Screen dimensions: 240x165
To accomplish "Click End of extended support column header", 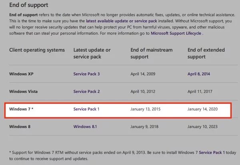I will point(207,53).
